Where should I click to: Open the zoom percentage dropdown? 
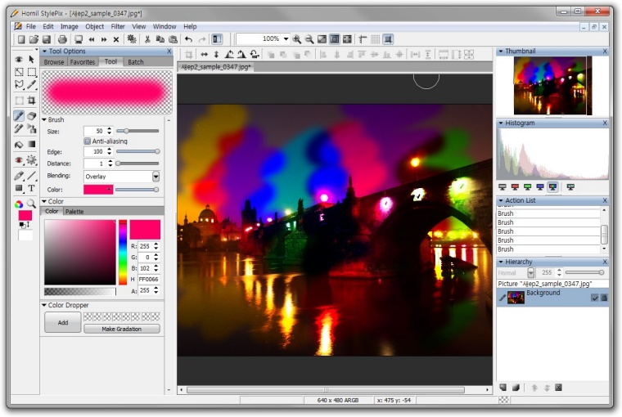pyautogui.click(x=286, y=39)
